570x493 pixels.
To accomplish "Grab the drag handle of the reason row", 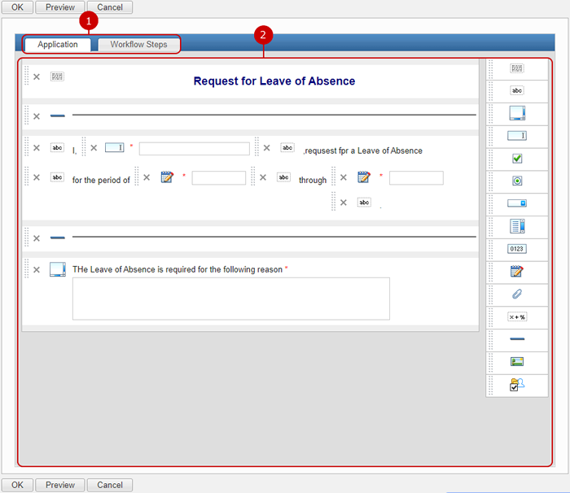I will coord(27,268).
